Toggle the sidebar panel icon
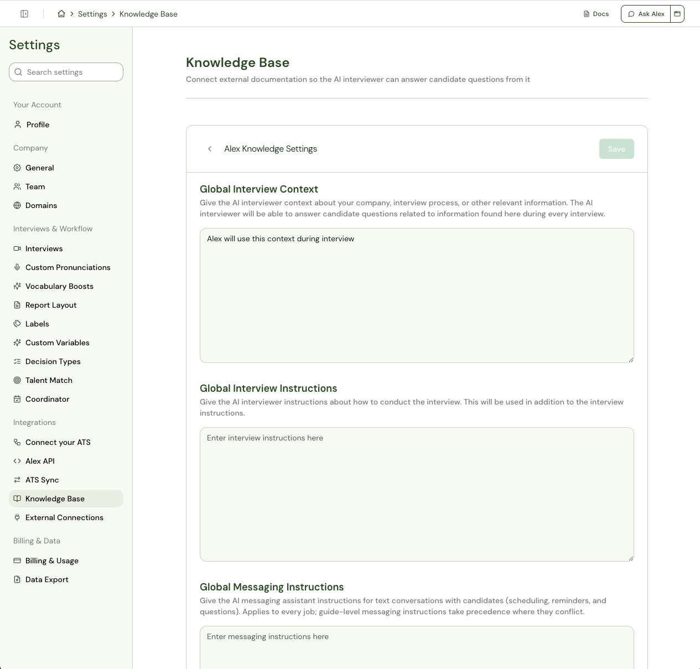 tap(24, 14)
